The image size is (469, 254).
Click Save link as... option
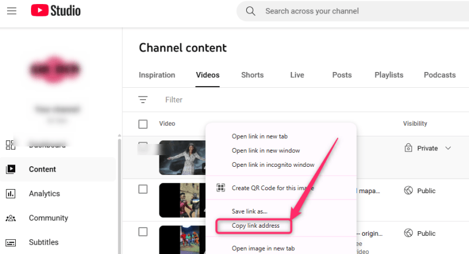(250, 211)
